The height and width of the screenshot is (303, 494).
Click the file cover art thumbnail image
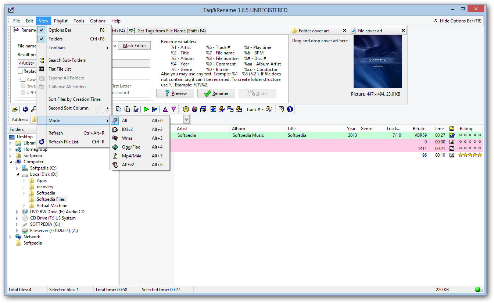point(377,62)
